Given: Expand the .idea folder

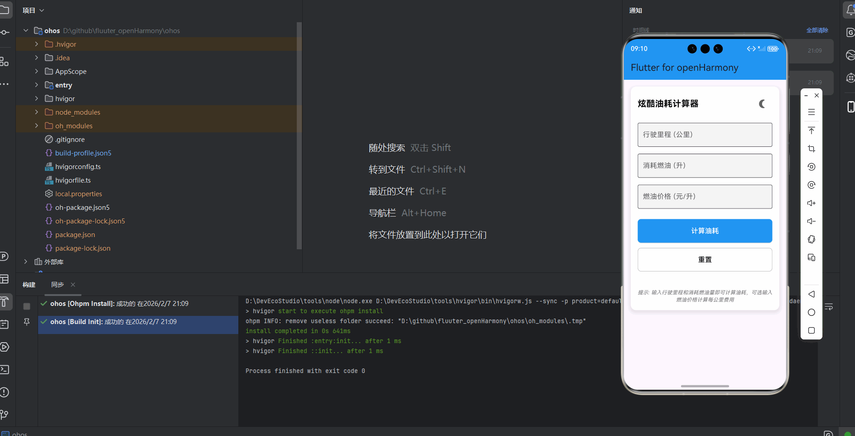Looking at the screenshot, I should point(37,58).
